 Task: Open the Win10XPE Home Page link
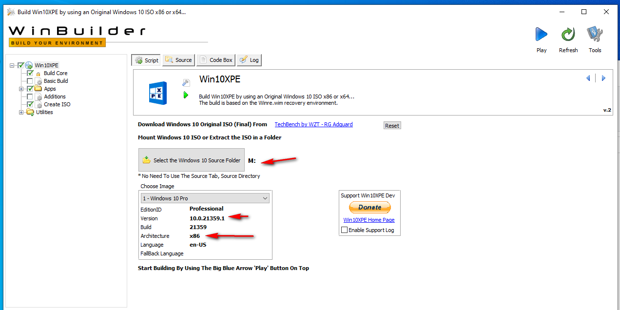tap(369, 220)
